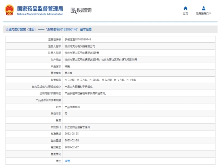Go to 首页 via the house icon

point(185,8)
